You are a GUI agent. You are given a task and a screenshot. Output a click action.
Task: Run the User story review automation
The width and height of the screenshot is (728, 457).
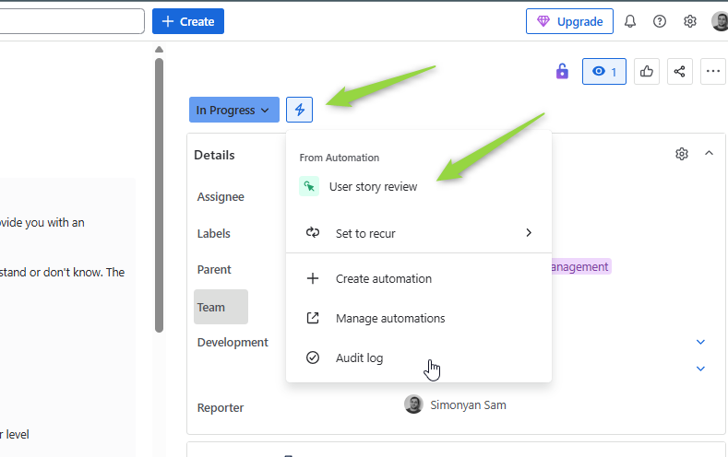(373, 187)
